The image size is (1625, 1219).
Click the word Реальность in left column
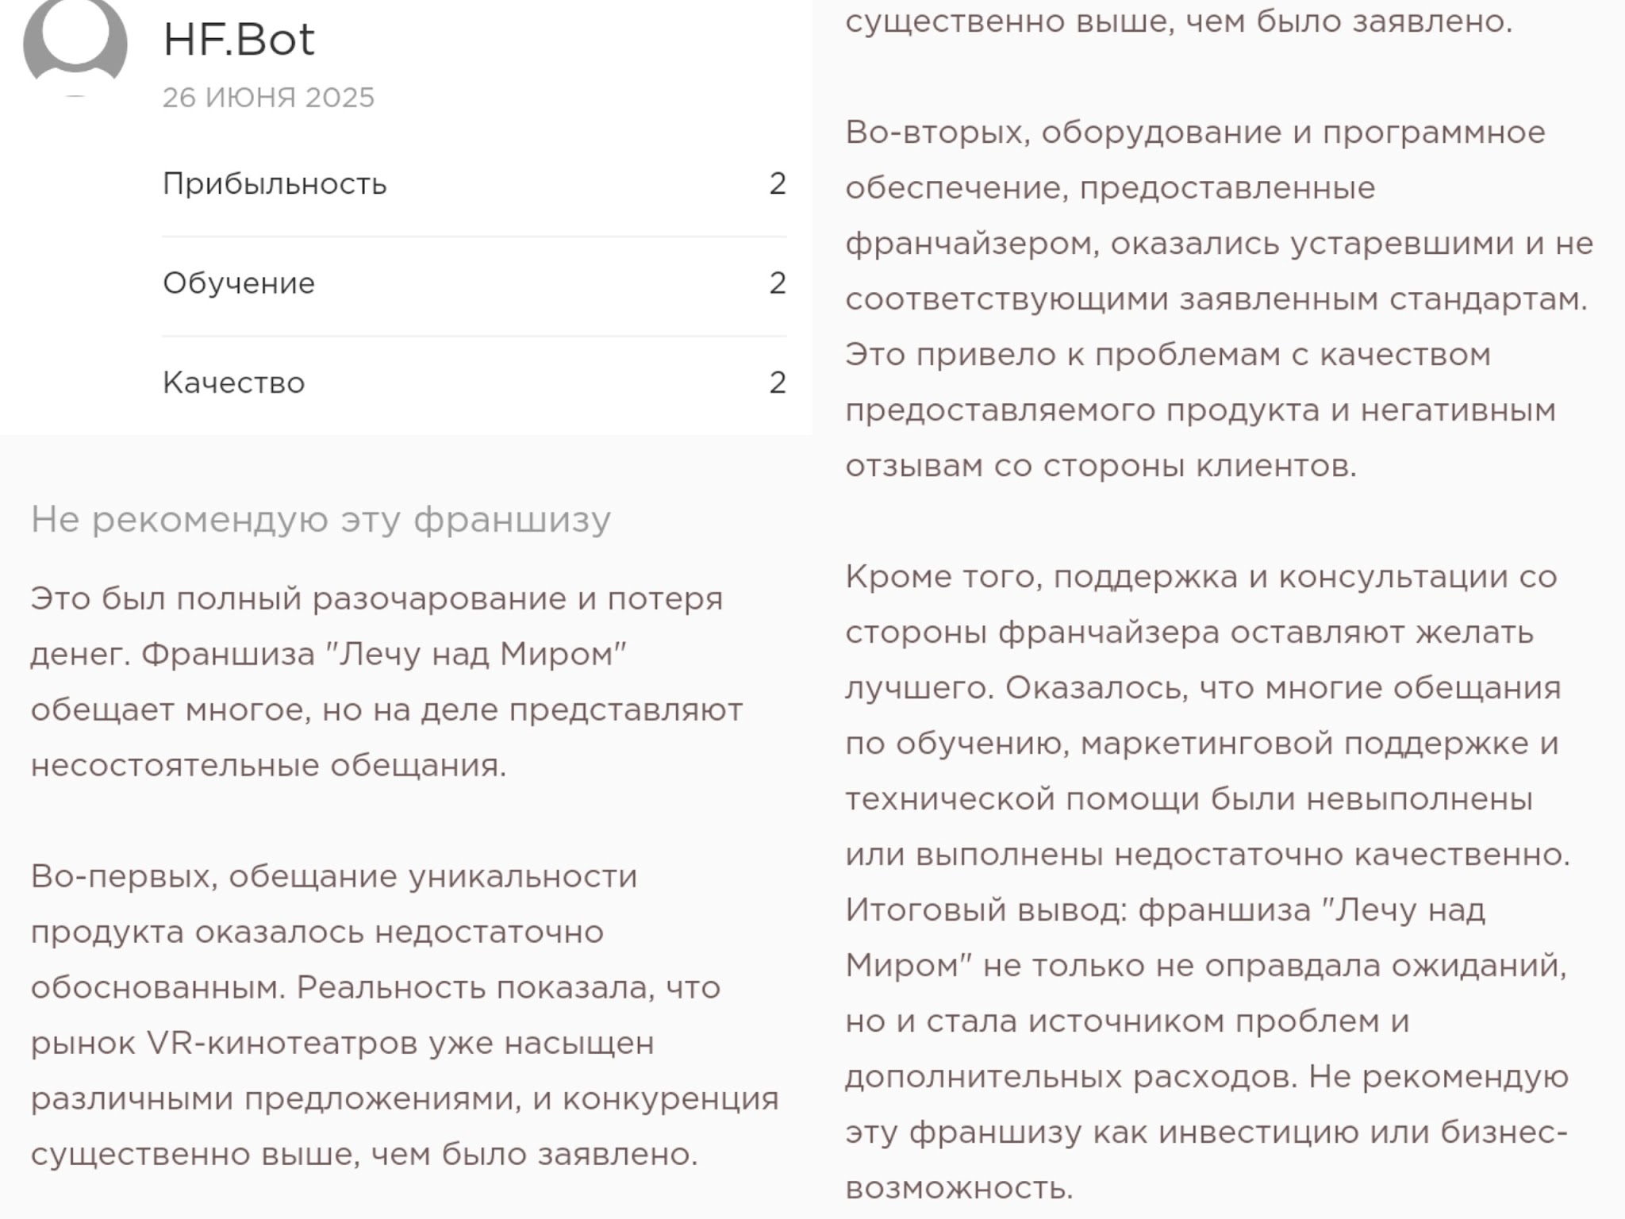(391, 988)
